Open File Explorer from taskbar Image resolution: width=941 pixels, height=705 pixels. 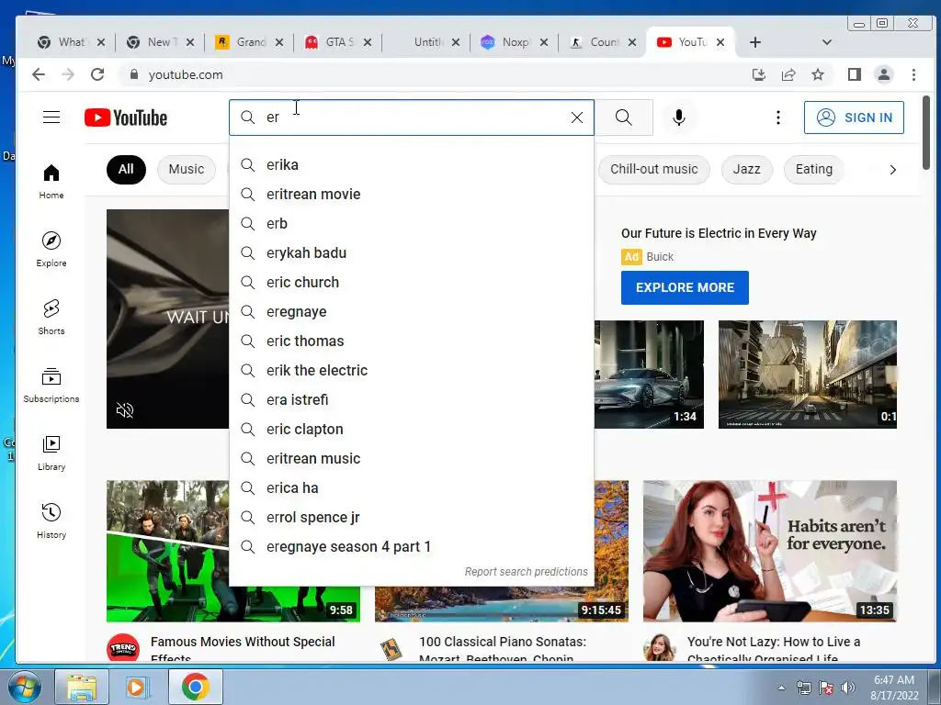82,687
